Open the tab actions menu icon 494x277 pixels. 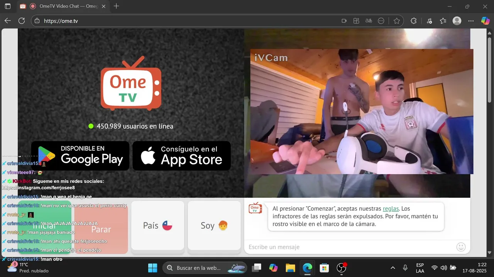[8, 6]
